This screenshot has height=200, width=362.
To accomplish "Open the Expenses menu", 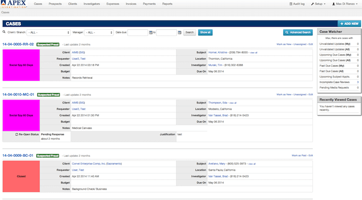I will (112, 4).
